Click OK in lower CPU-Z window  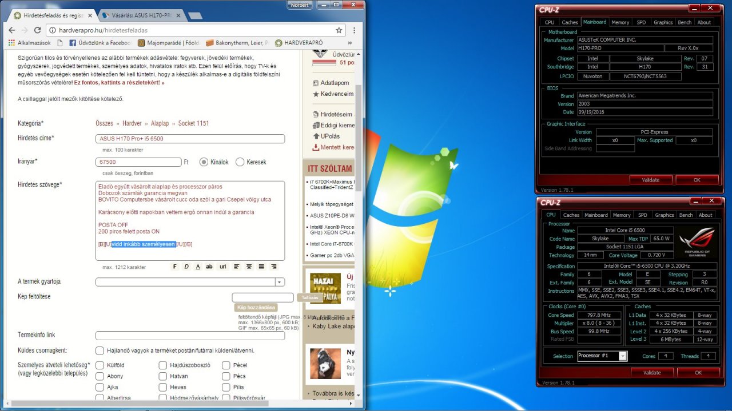(698, 372)
